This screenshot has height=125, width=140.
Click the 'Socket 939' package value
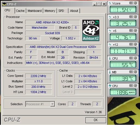[52, 33]
